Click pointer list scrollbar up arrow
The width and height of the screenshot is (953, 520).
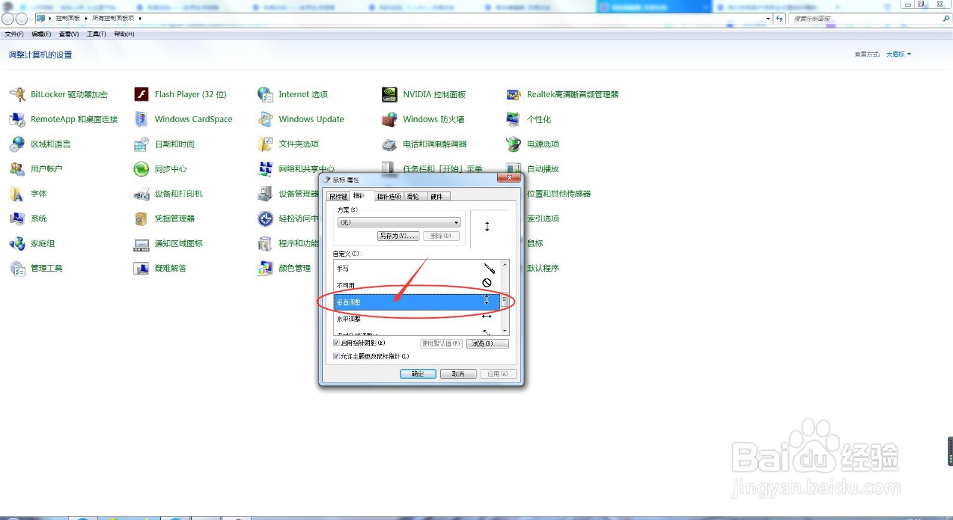(505, 264)
